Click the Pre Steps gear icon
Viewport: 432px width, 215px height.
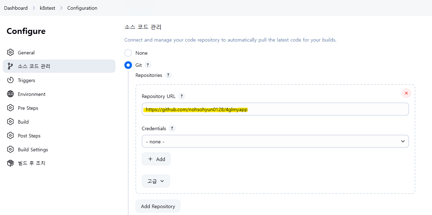(x=10, y=108)
